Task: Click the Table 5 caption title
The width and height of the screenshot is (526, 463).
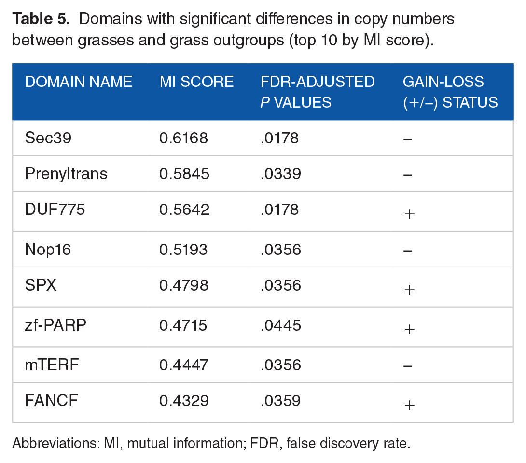Action: click(233, 29)
